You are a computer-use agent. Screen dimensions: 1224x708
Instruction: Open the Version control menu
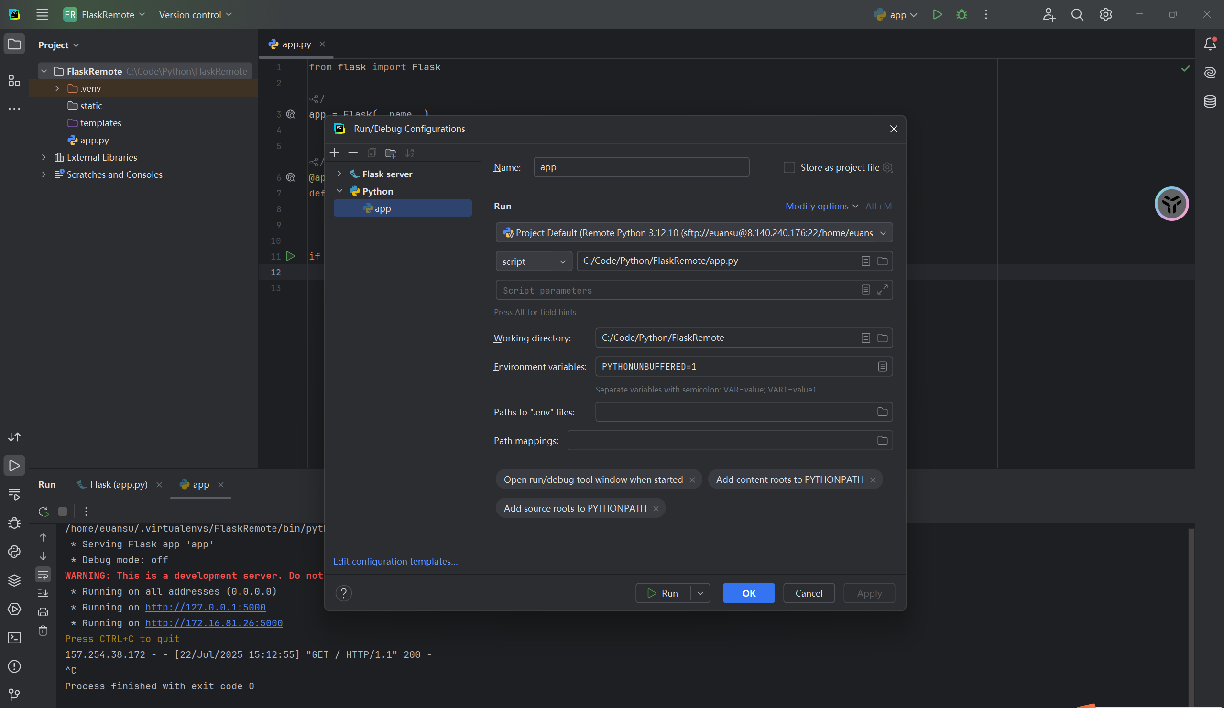click(x=195, y=14)
